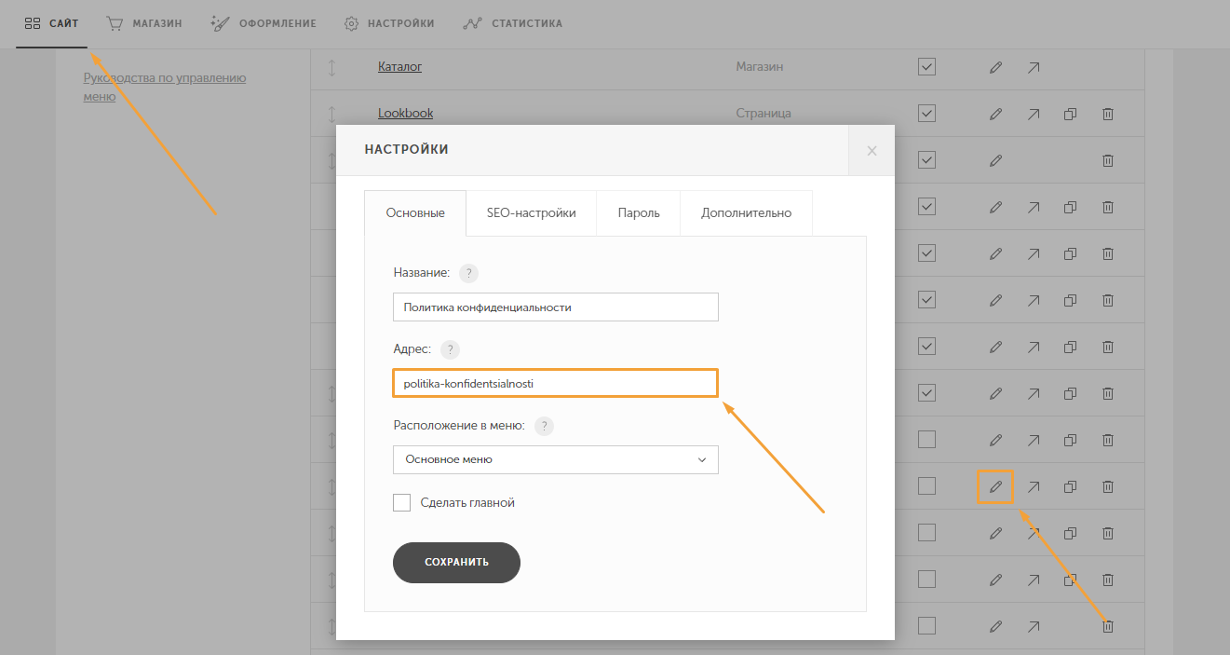Grab the drag handle of Каталог row

tap(331, 67)
